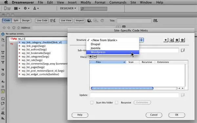Click the rename structure icon
Viewport: 197px width, 123px height.
click(177, 40)
